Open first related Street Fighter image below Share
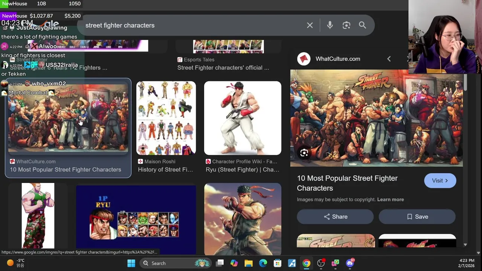Viewport: 482px width, 271px height. coord(336,241)
